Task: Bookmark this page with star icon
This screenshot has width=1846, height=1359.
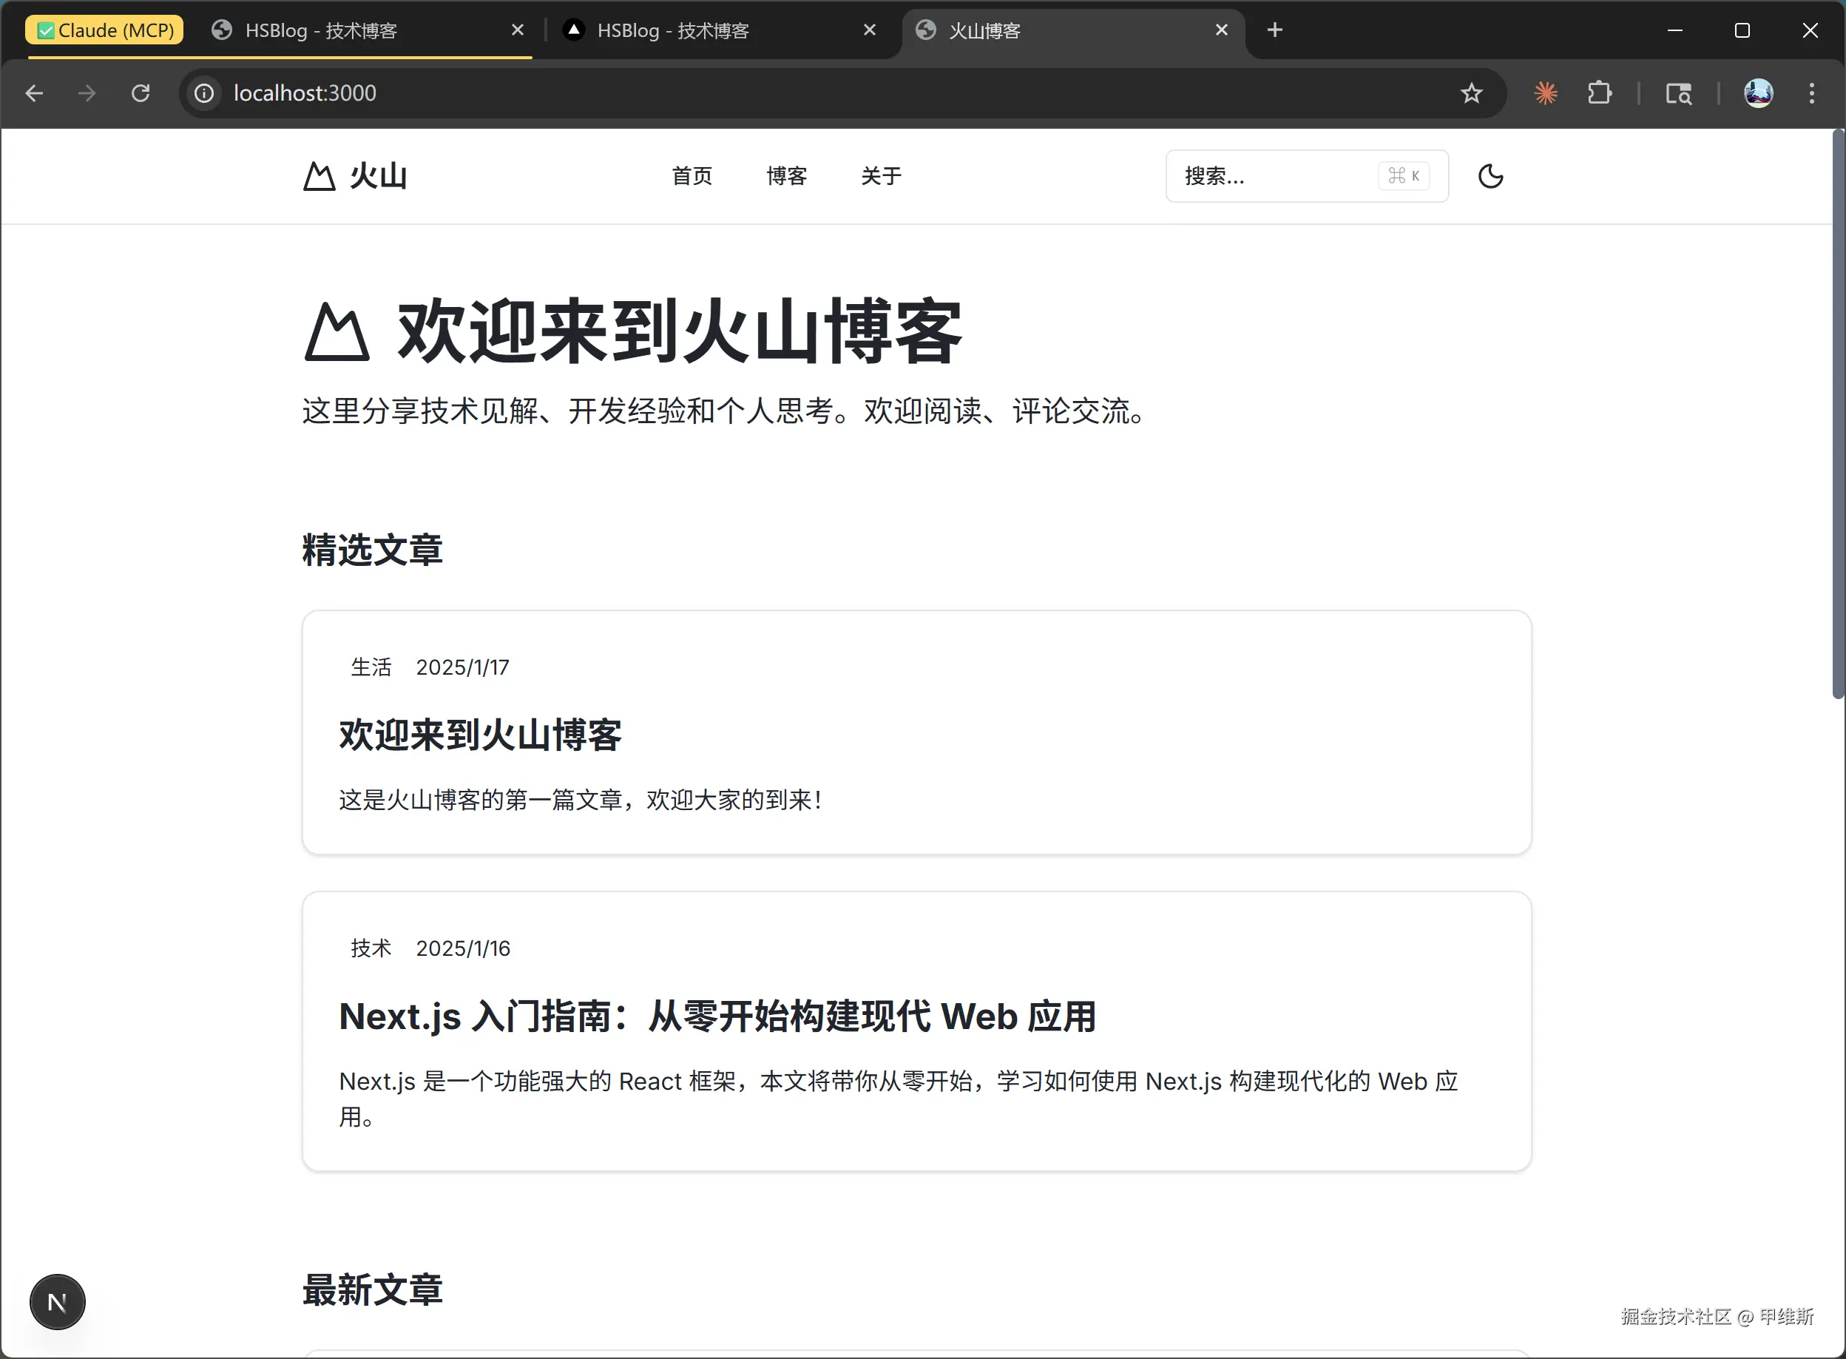Action: point(1471,93)
